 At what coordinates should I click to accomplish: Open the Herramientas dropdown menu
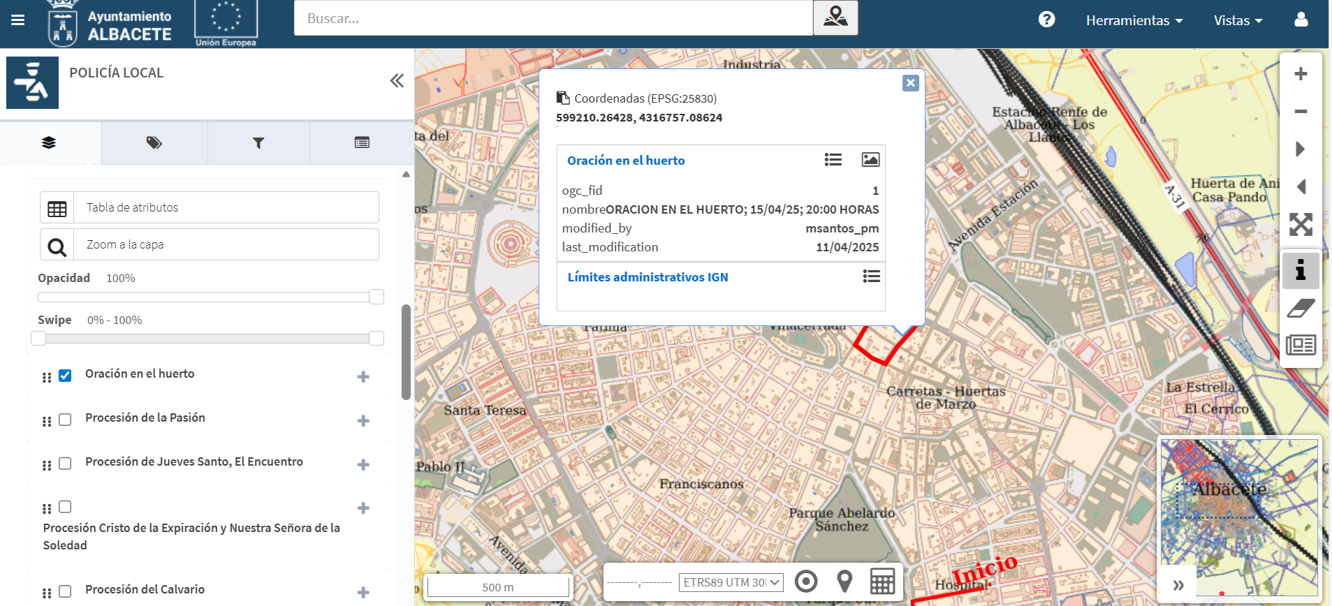tap(1134, 20)
